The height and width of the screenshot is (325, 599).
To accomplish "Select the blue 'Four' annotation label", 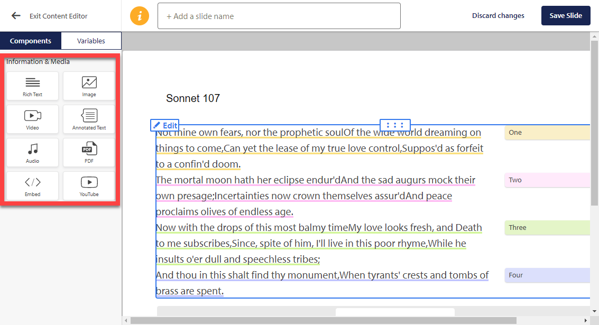I will (x=547, y=275).
